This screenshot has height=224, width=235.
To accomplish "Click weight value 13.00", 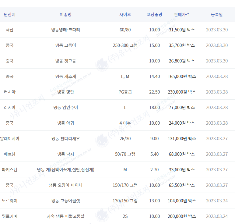I will coord(155,201).
